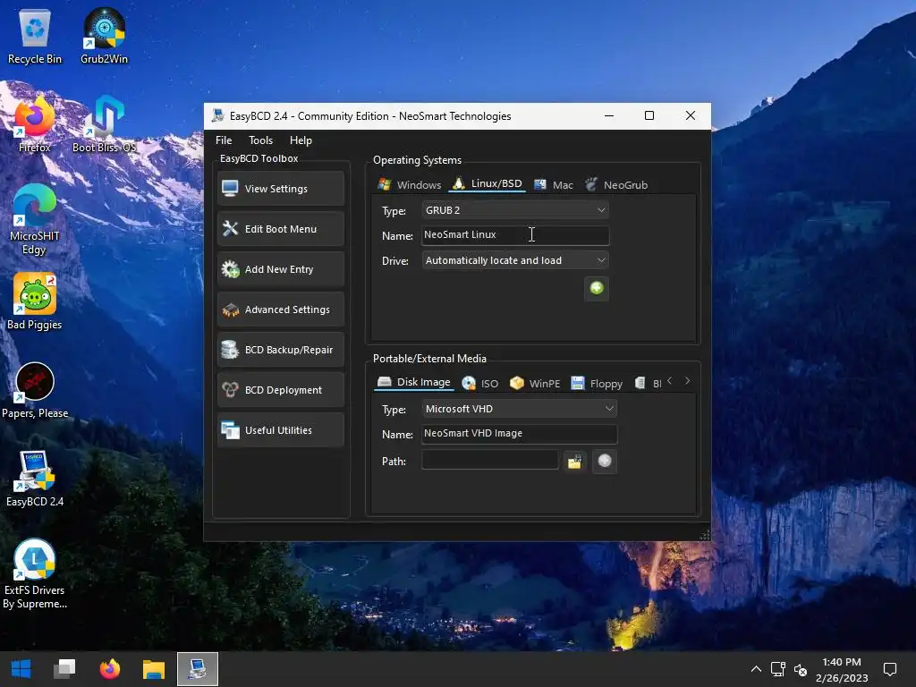916x687 pixels.
Task: Open the notification center icon
Action: tap(890, 669)
